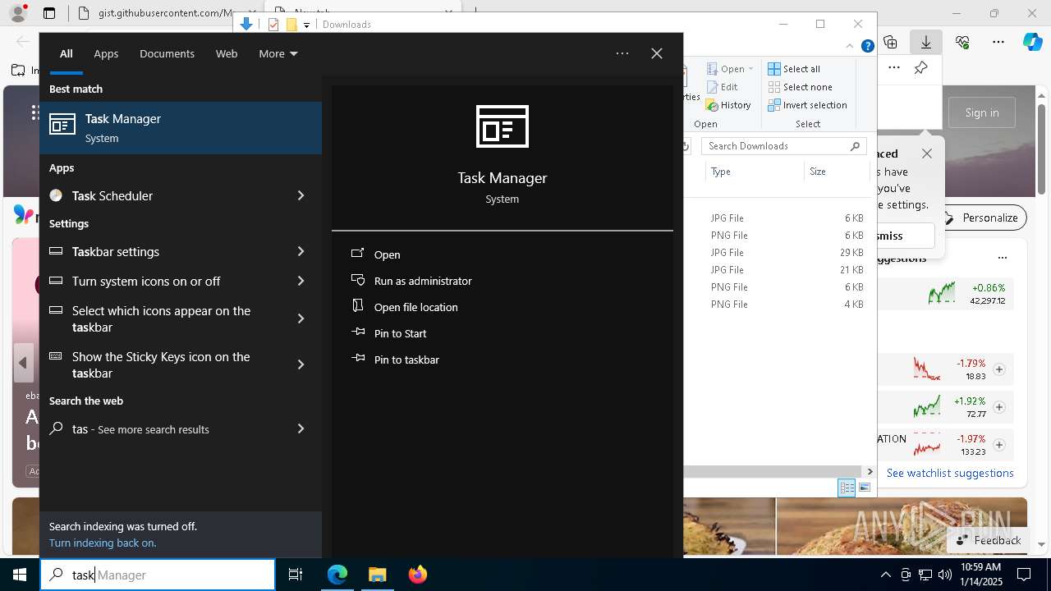Switch to the Apps search tab
Viewport: 1051px width, 591px height.
106,53
